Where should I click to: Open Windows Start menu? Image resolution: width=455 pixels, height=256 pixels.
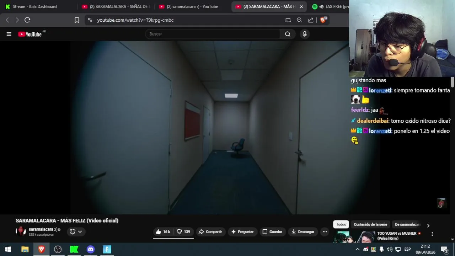tap(8, 249)
